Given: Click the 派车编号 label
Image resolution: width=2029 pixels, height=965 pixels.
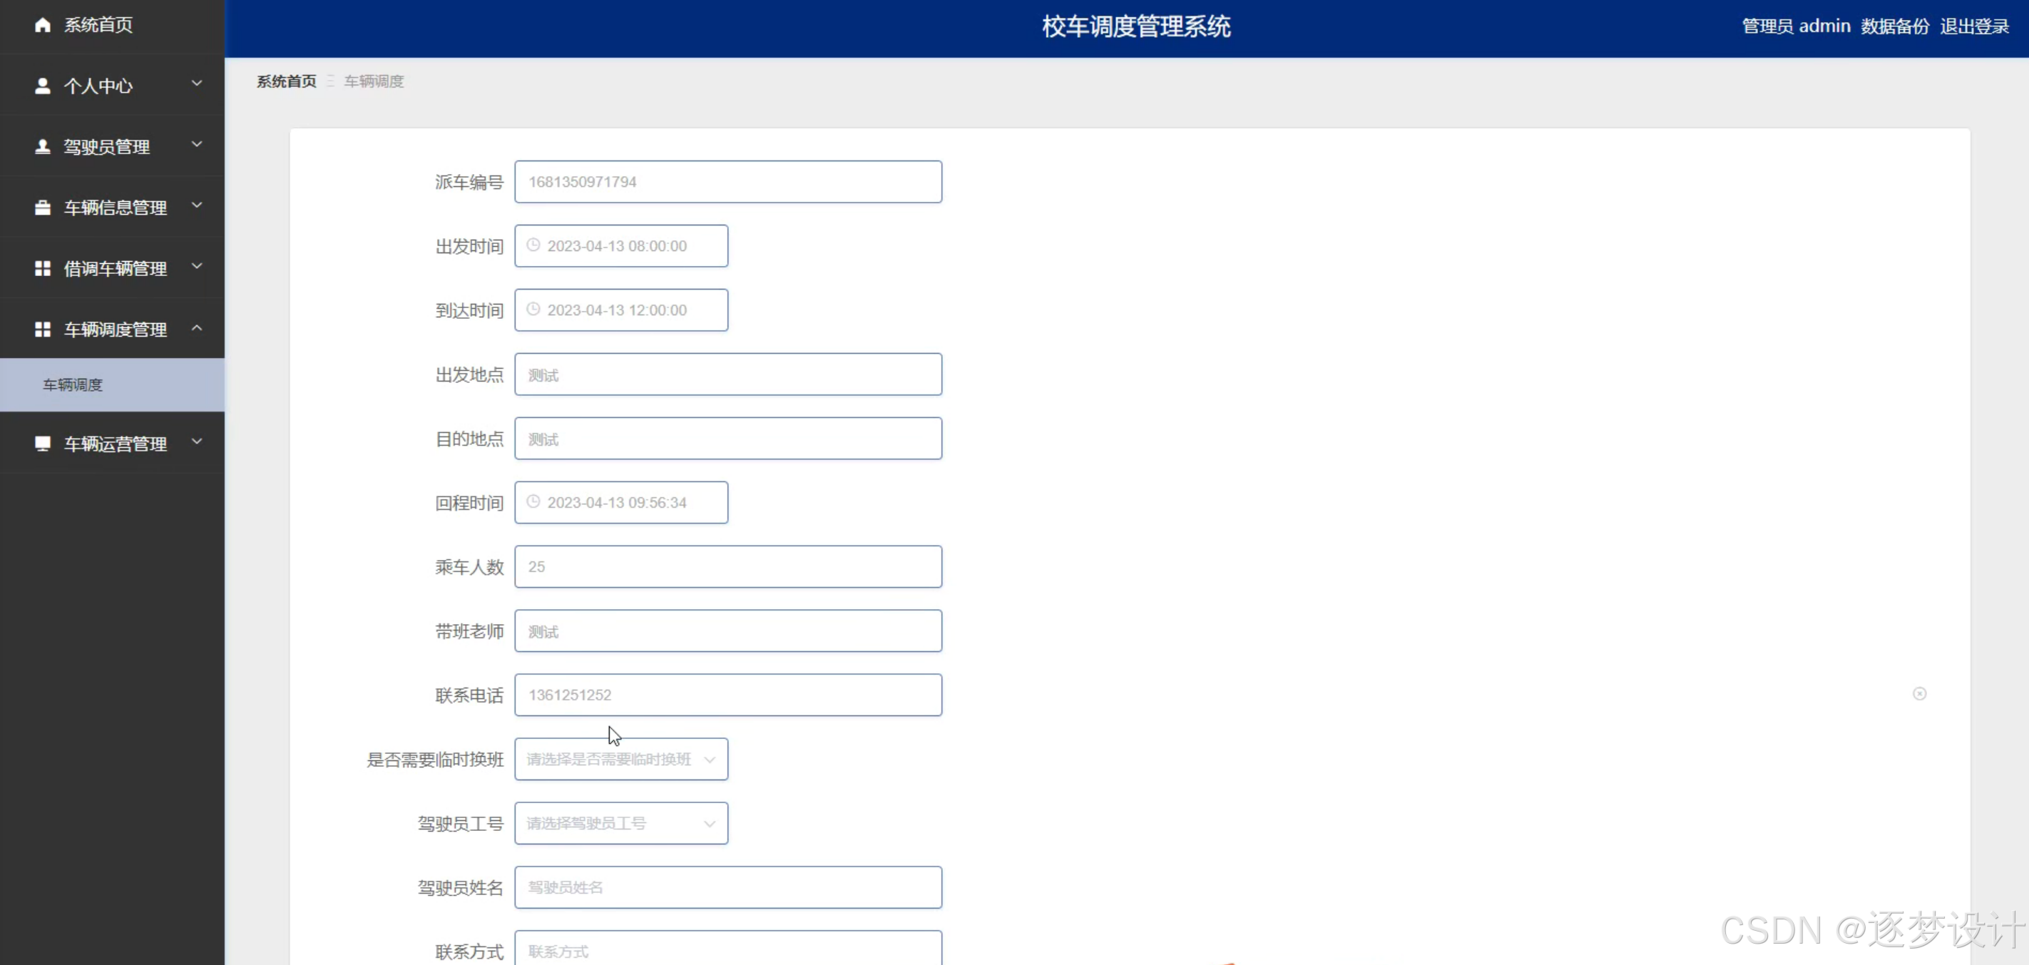Looking at the screenshot, I should [469, 182].
